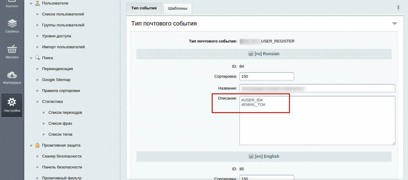The image size is (408, 180).
Task: Click the Пользователи user icon
Action: (37, 3)
